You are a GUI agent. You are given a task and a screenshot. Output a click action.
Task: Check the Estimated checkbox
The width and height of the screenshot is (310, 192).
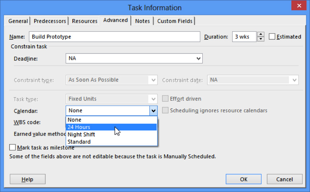coord(272,37)
